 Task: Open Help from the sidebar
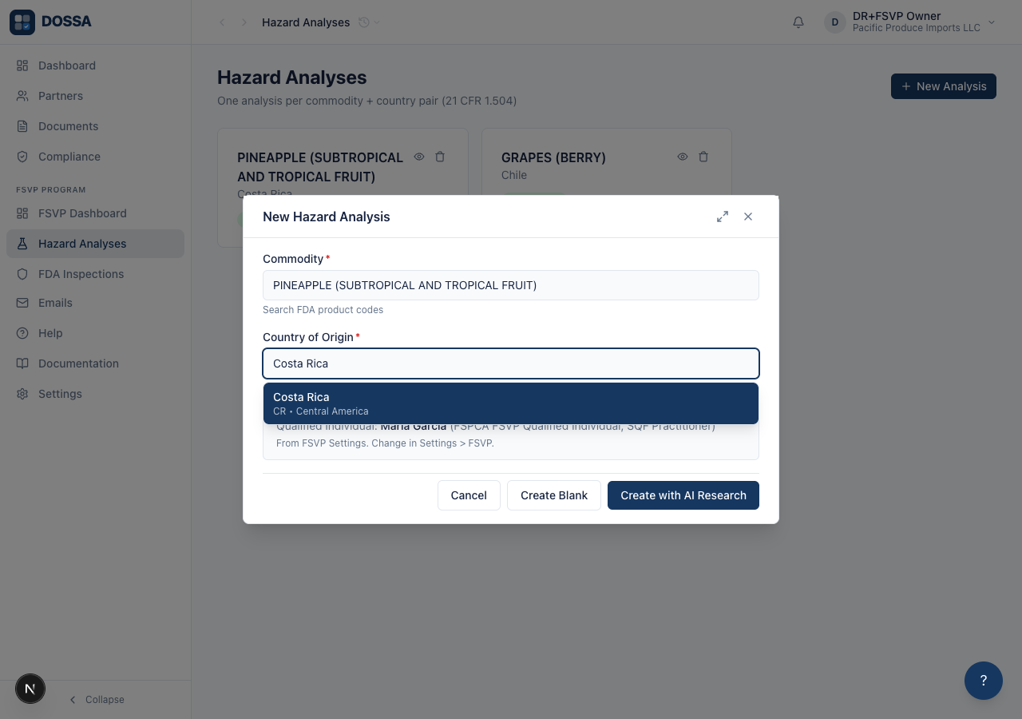pos(95,333)
